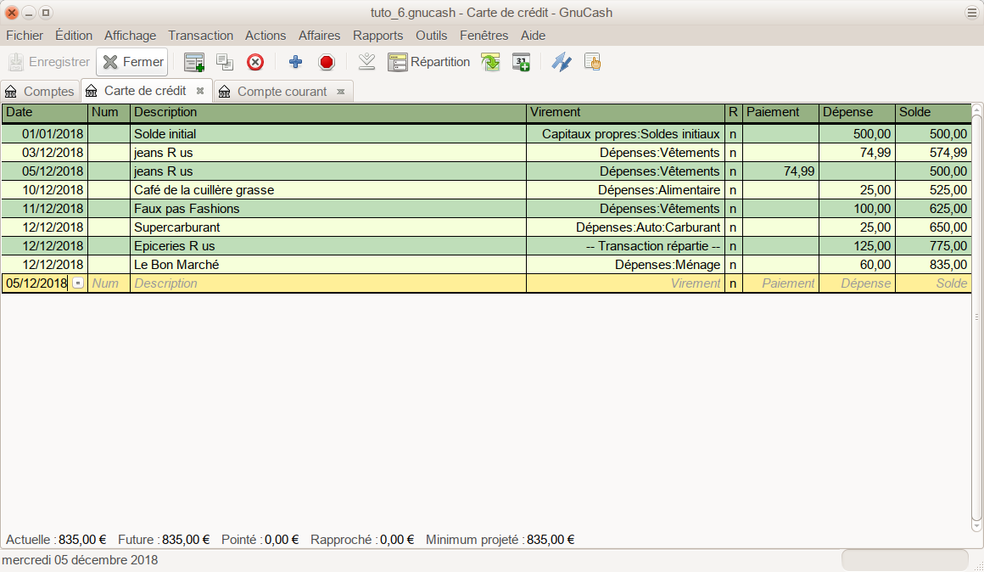Toggle reconcile flag for Le Bon Marché
The width and height of the screenshot is (984, 572).
[x=733, y=265]
